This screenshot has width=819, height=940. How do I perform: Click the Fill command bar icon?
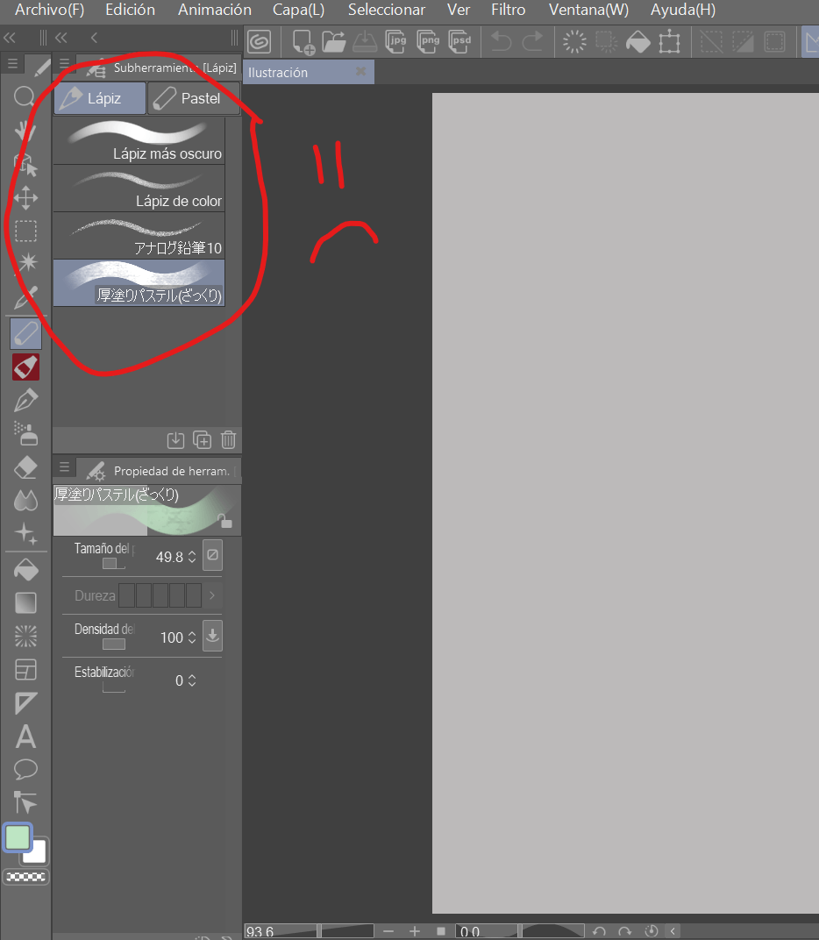point(638,42)
